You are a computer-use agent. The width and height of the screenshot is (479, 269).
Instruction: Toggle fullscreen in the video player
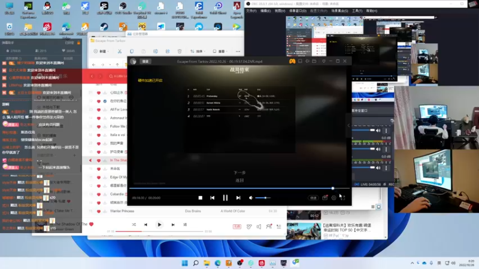(342, 198)
